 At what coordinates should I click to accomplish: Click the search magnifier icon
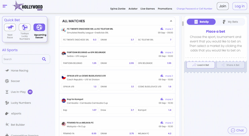(x=44, y=59)
